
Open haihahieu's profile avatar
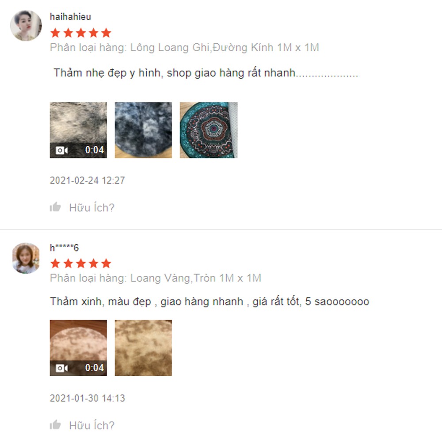pyautogui.click(x=26, y=26)
